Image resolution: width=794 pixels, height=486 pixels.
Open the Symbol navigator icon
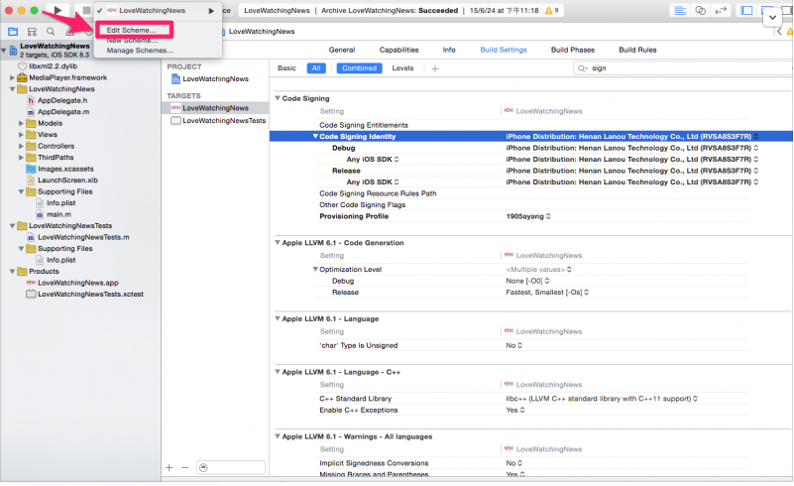coord(32,32)
